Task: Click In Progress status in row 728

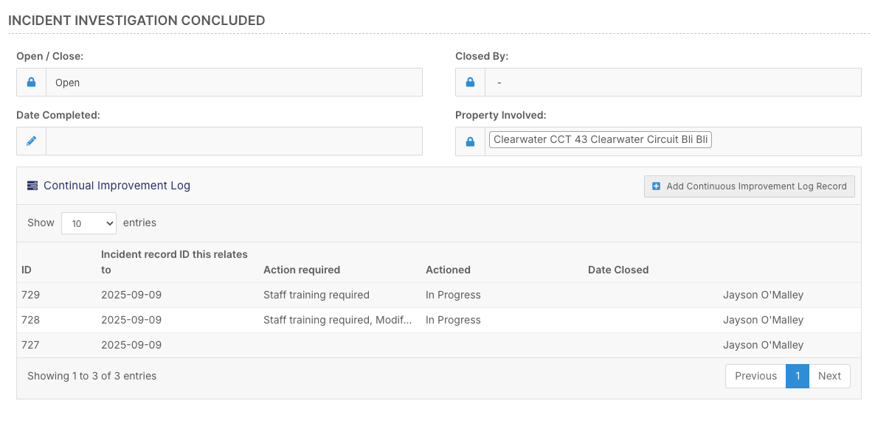Action: point(453,320)
